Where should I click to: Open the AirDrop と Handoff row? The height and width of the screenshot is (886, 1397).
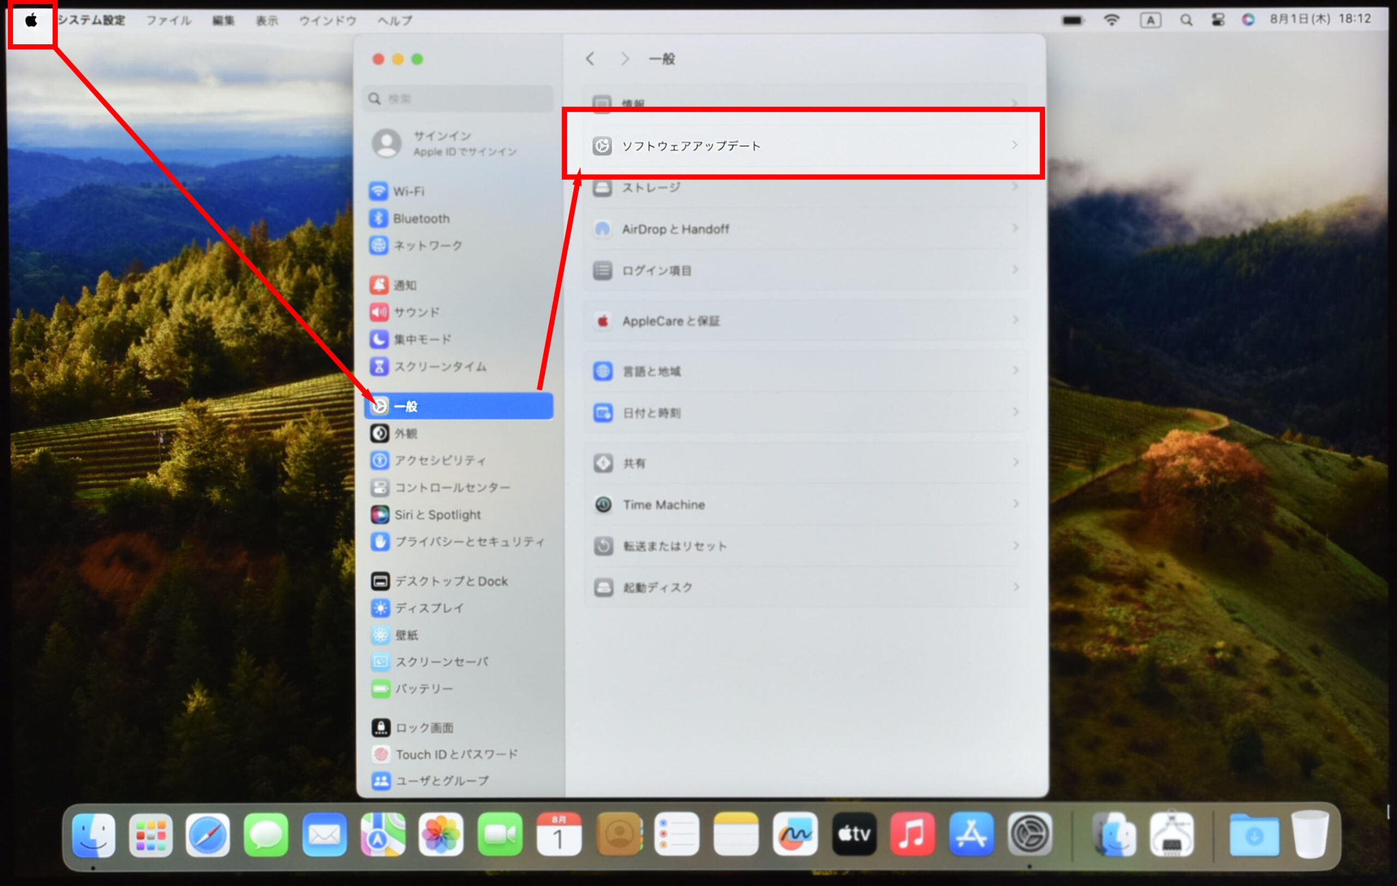(x=805, y=229)
